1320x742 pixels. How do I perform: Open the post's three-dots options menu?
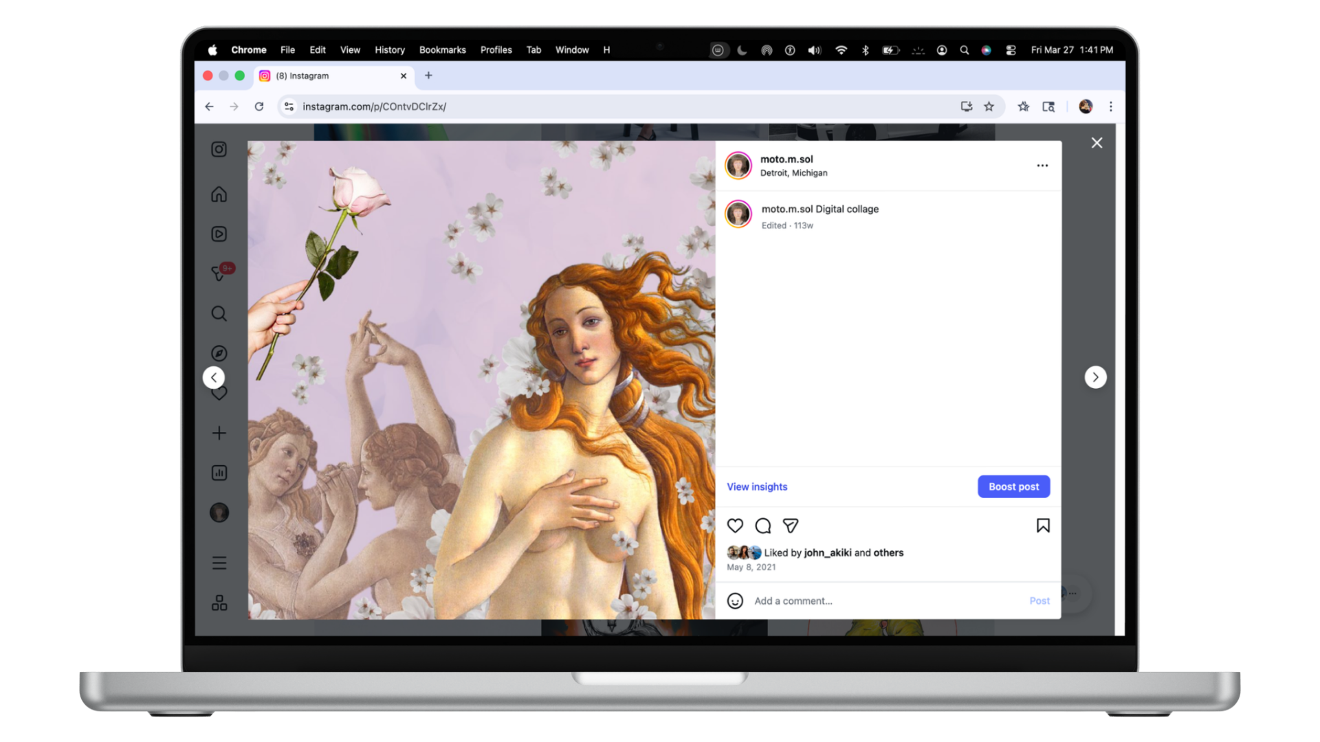[x=1042, y=166]
